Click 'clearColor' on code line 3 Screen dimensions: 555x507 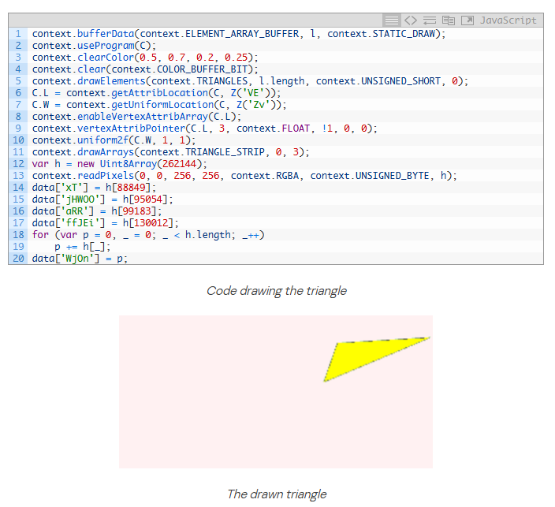tap(106, 58)
